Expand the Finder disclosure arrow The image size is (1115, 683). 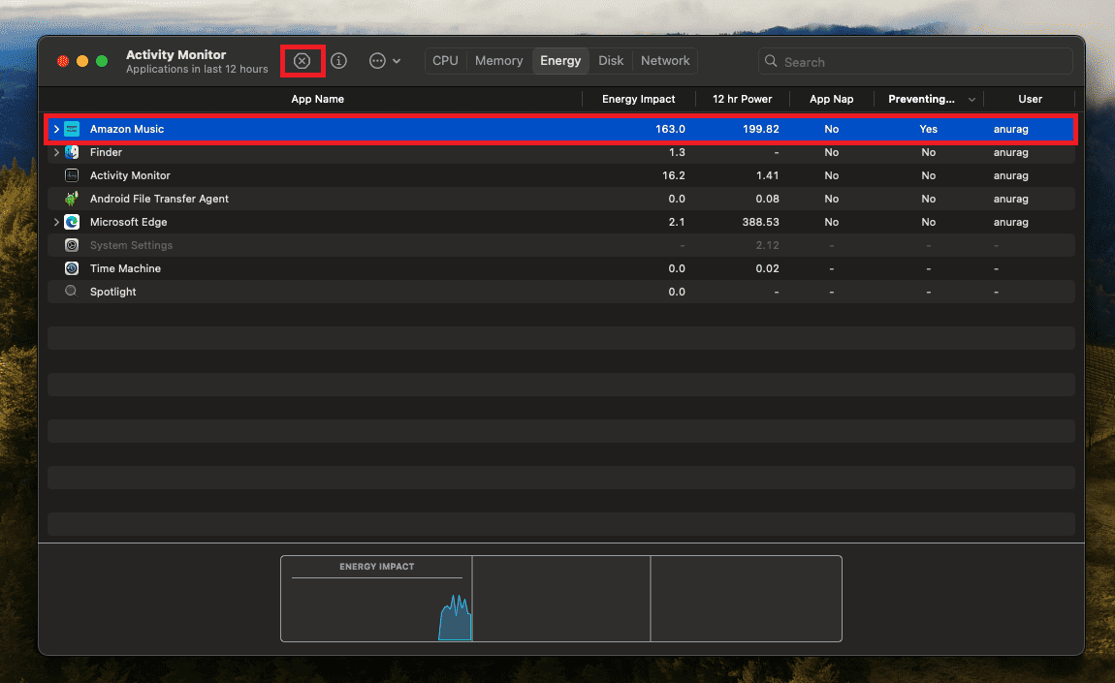pos(56,152)
